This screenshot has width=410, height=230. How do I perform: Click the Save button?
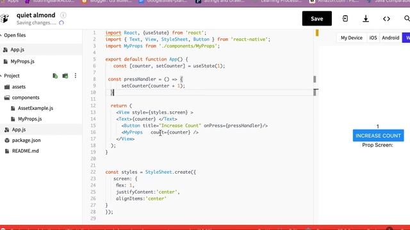click(x=317, y=19)
